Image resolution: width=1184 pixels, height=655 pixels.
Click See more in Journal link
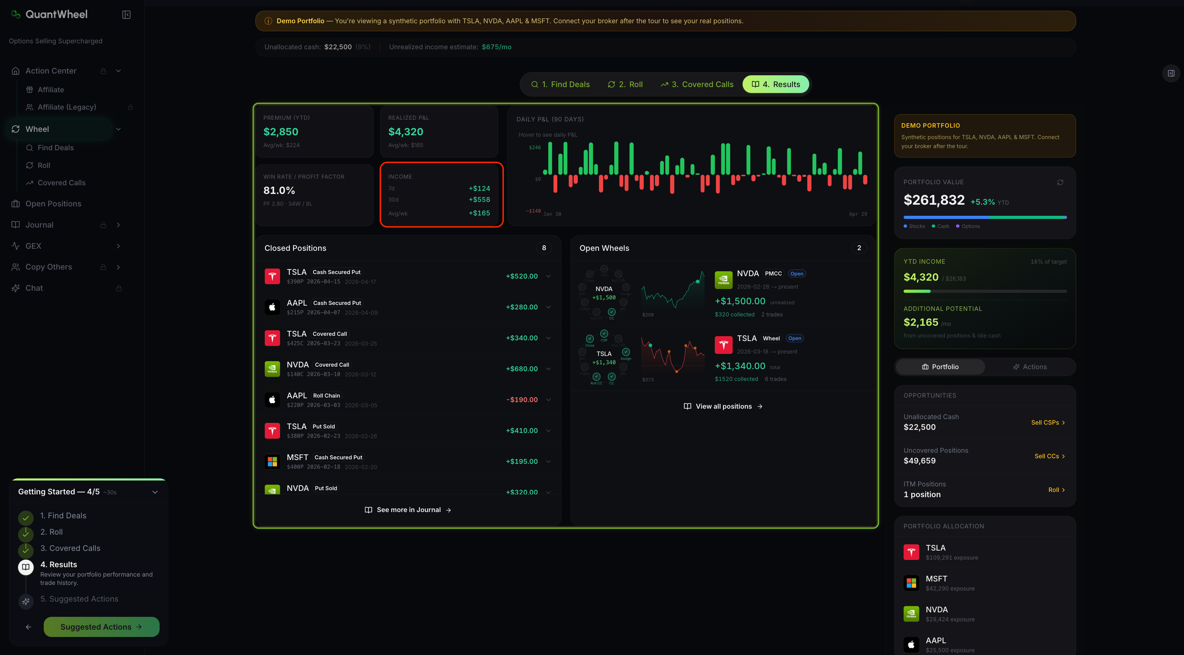pos(408,510)
